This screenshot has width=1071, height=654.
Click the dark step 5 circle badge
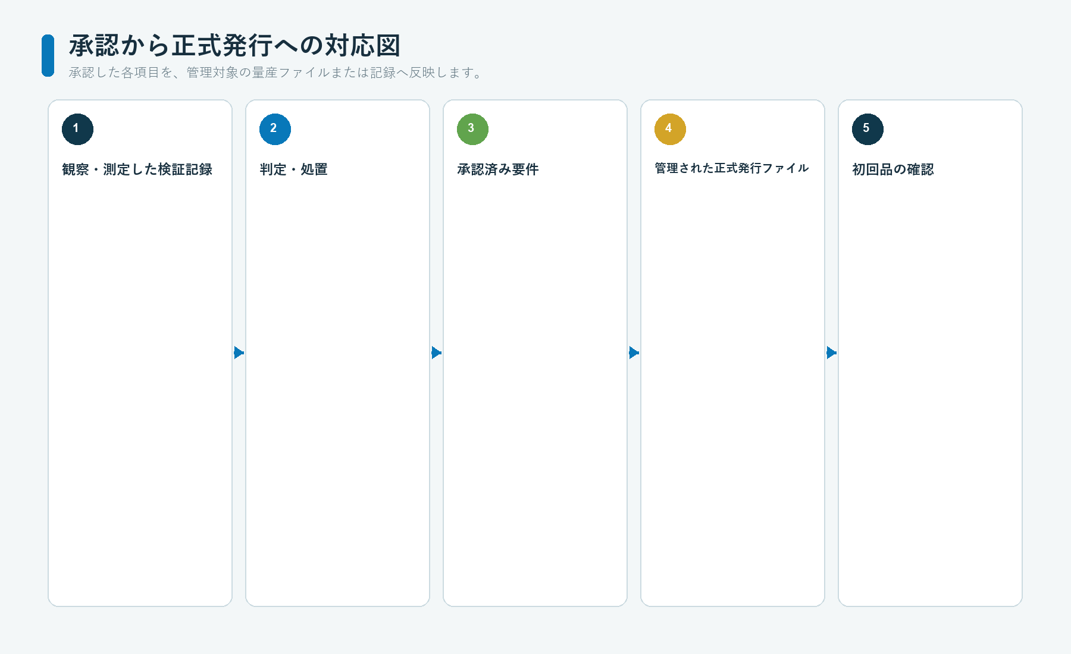coord(868,129)
